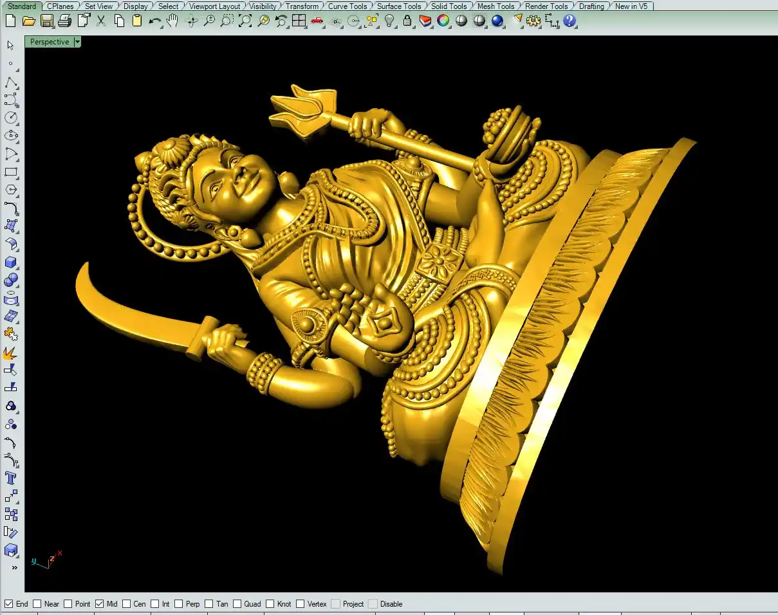The height and width of the screenshot is (615, 778).
Task: Open the color wheel properties icon
Action: click(443, 21)
